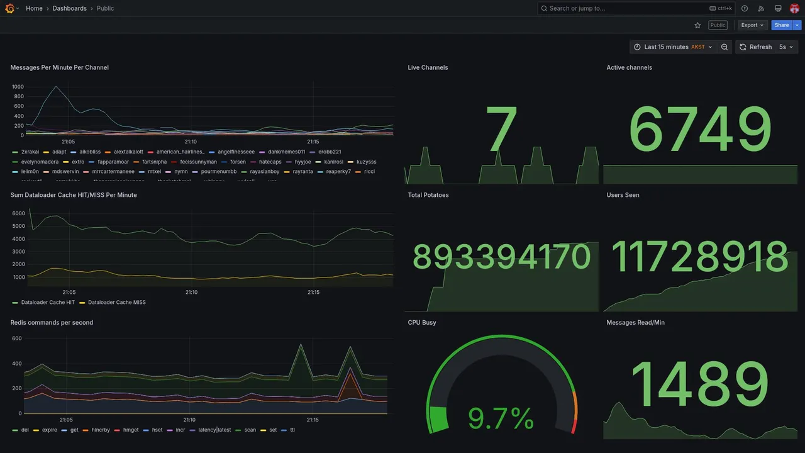805x453 pixels.
Task: Click the Refresh dashboard button
Action: [x=755, y=47]
